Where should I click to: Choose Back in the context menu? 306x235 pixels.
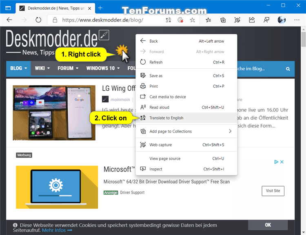click(x=186, y=41)
